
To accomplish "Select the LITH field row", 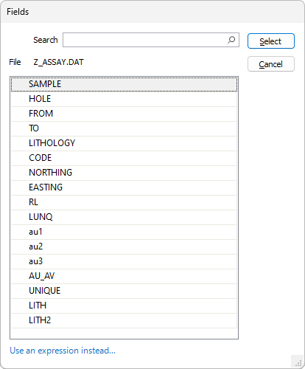I will pyautogui.click(x=124, y=306).
